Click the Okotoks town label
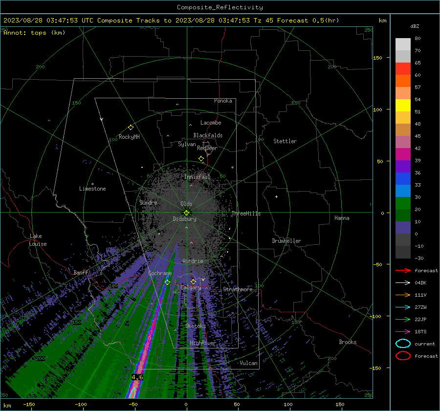The height and width of the screenshot is (411, 440). (x=196, y=326)
